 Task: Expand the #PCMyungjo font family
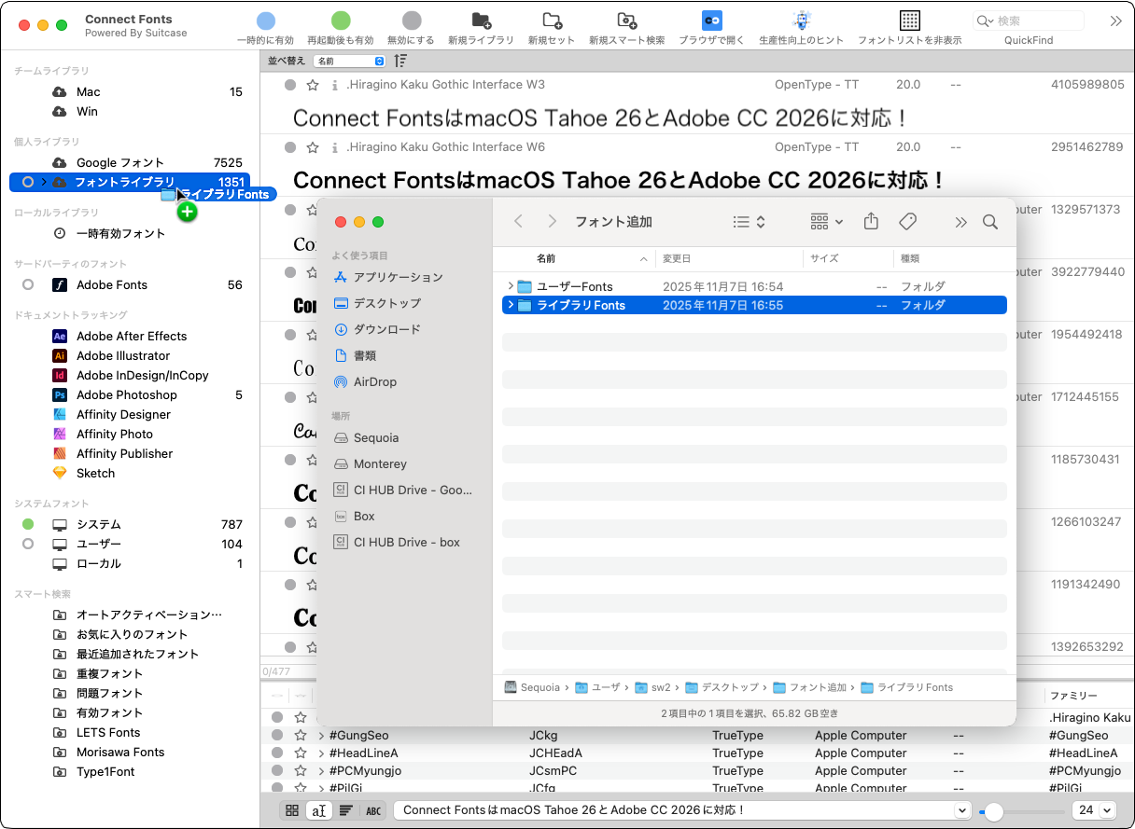click(321, 771)
